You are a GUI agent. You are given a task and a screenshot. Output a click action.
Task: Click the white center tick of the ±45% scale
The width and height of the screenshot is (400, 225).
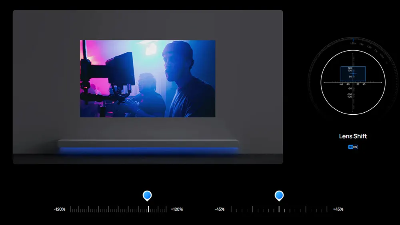[x=279, y=209]
